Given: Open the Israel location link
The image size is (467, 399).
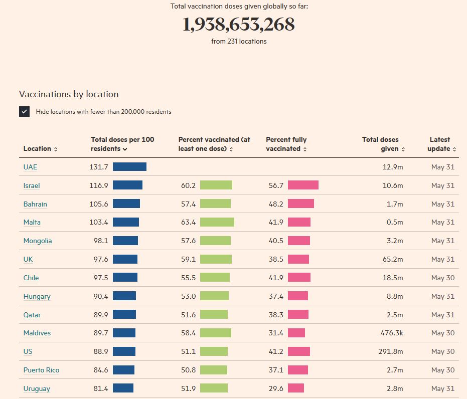Looking at the screenshot, I should point(32,185).
